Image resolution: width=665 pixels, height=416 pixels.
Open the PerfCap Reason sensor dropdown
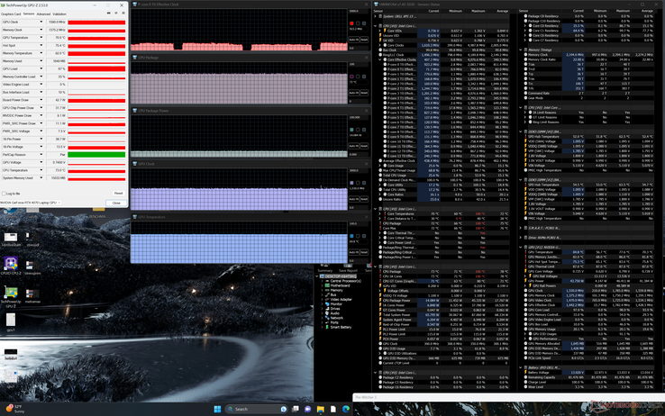point(41,155)
